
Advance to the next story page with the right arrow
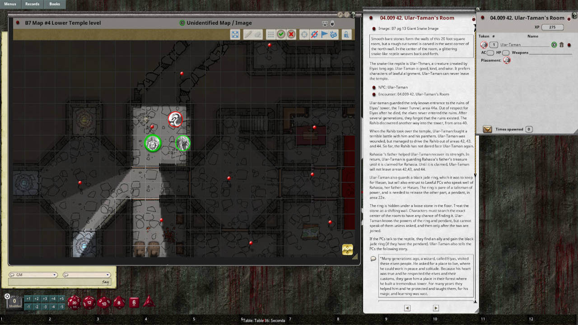tap(435, 307)
